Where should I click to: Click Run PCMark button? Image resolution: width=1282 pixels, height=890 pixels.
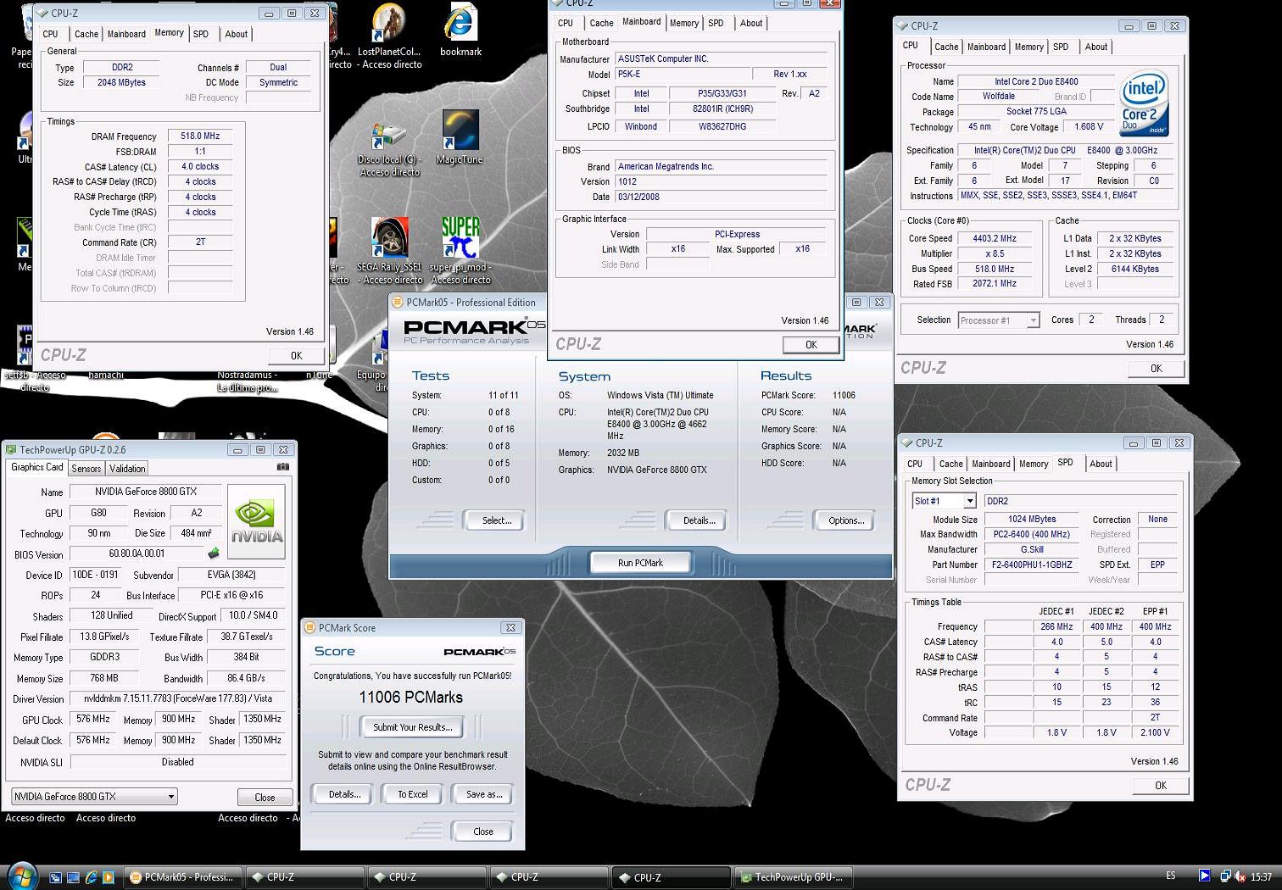pos(640,563)
